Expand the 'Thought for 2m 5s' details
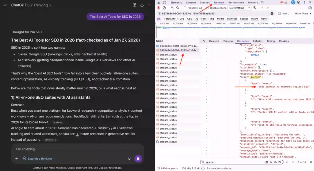The width and height of the screenshot is (314, 171). [27, 32]
